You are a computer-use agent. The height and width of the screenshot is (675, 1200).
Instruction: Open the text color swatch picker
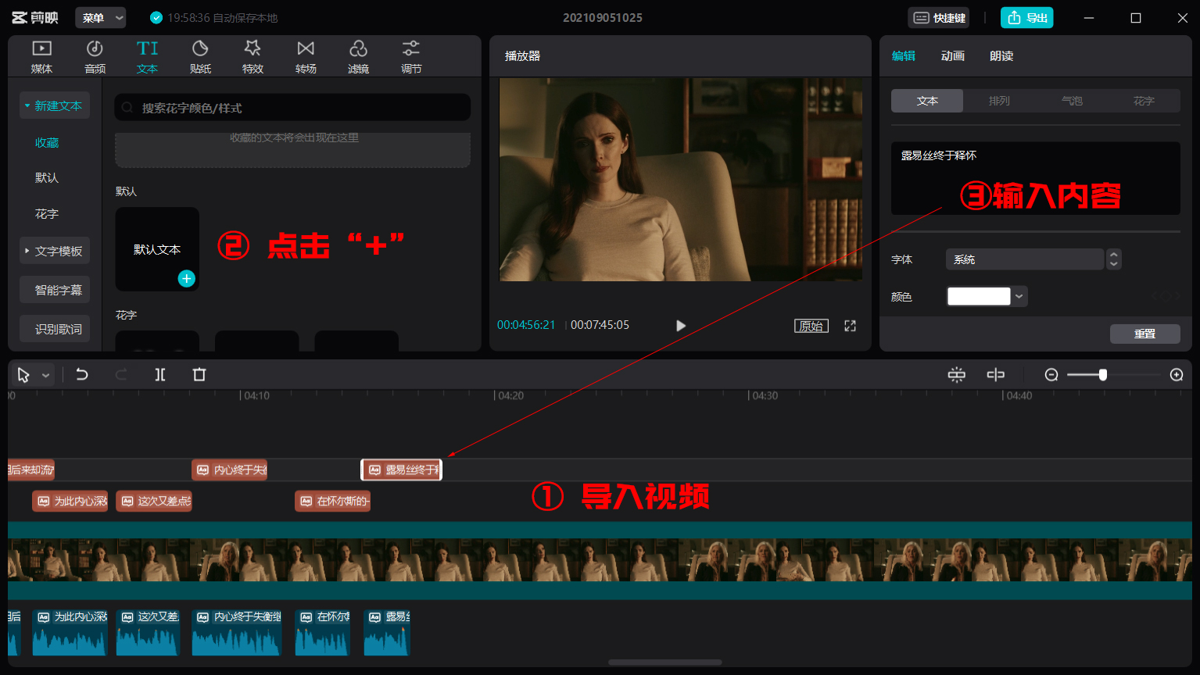click(978, 296)
